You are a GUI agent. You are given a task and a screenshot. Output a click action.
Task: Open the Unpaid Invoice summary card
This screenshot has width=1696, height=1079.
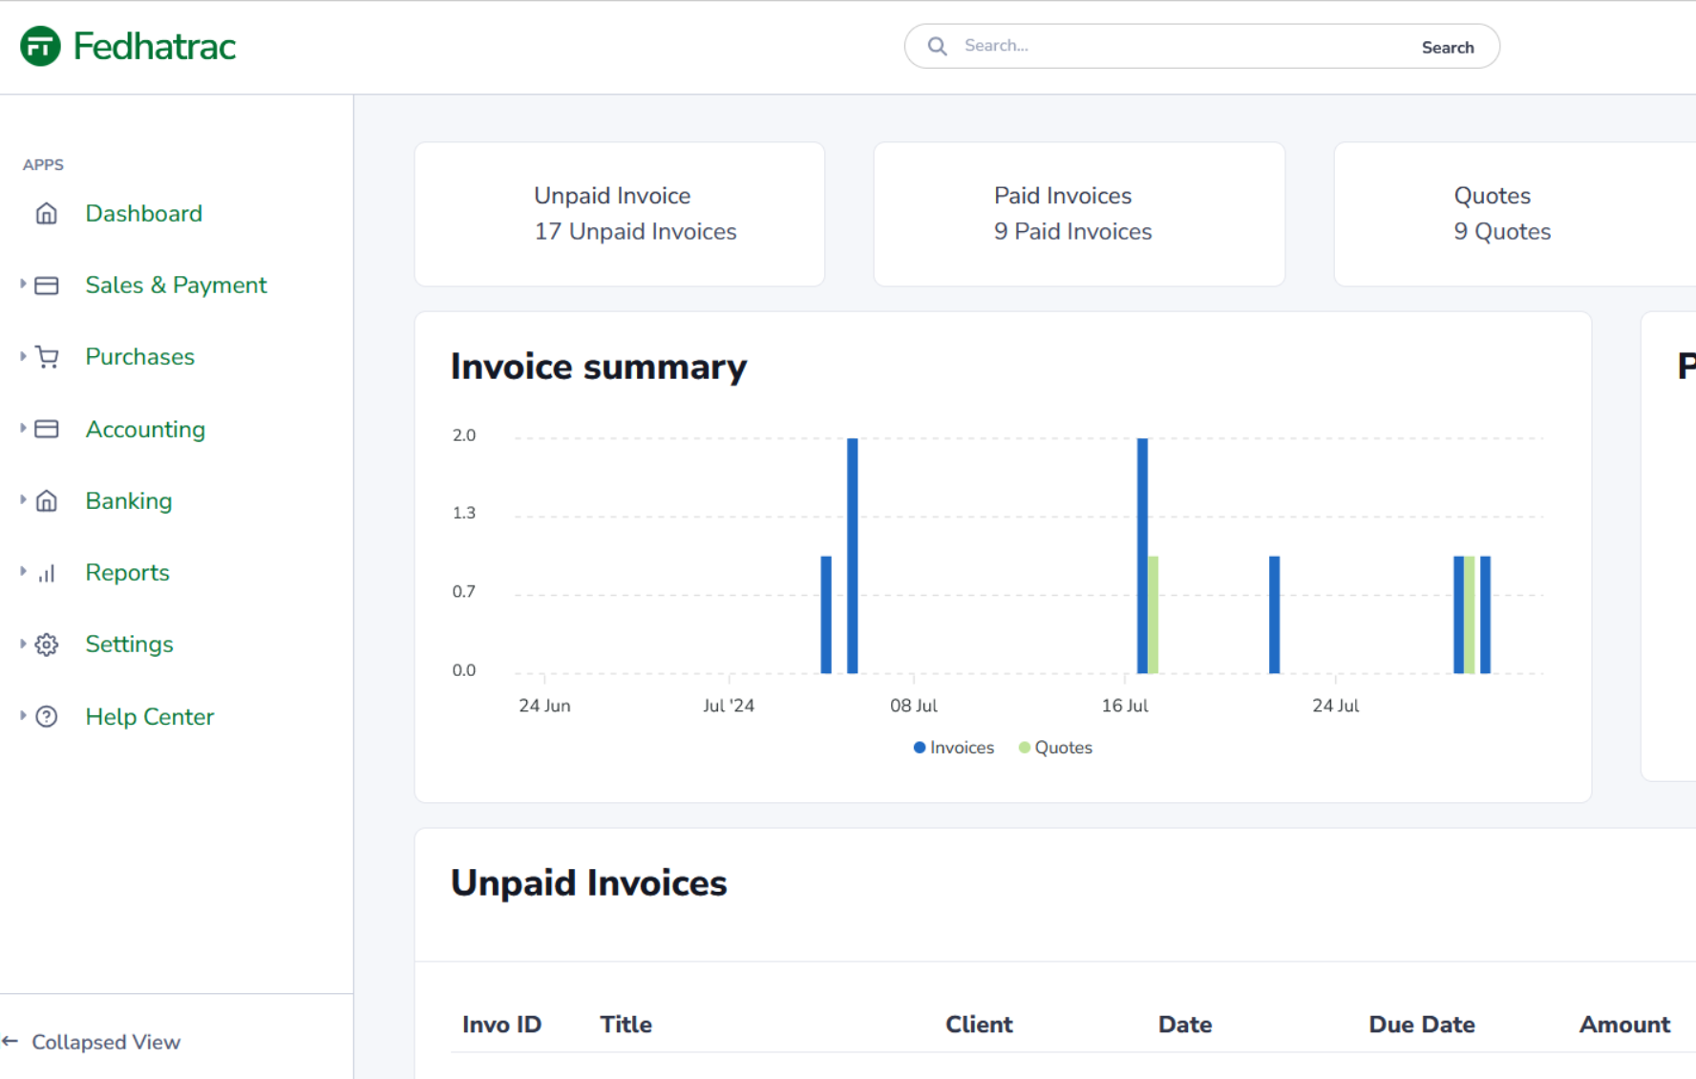click(620, 214)
